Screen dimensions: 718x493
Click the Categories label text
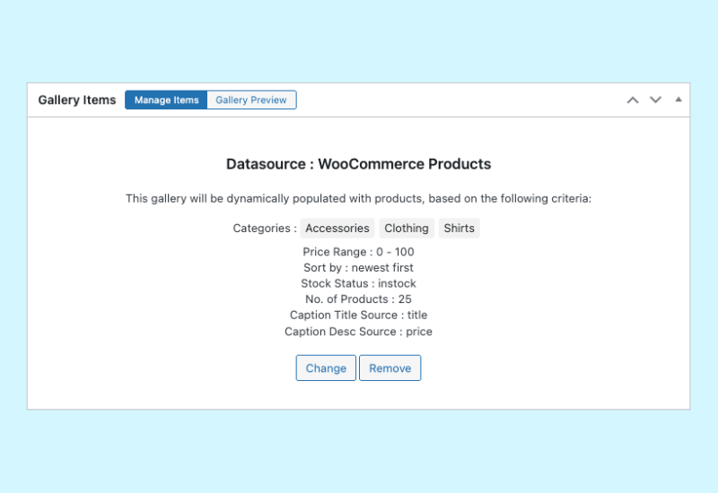point(264,229)
